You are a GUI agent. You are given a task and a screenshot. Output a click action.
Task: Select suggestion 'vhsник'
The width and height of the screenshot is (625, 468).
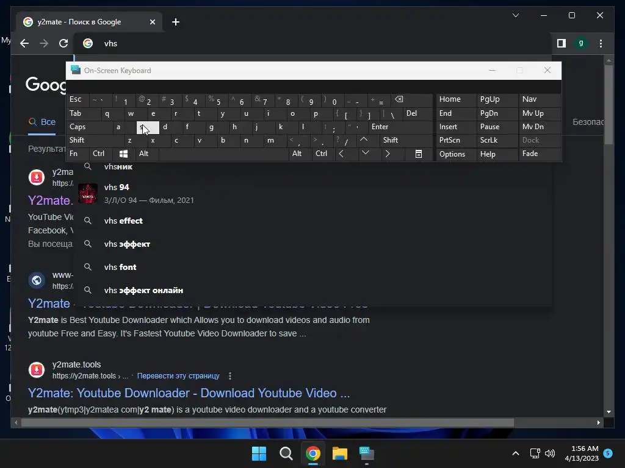[x=313, y=167]
